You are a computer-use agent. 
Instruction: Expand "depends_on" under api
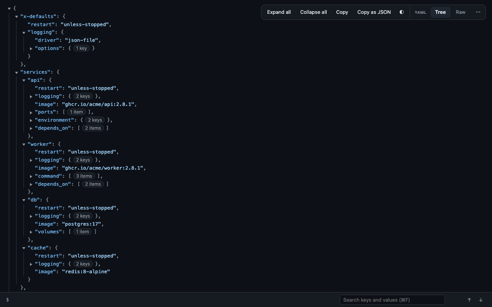31,129
